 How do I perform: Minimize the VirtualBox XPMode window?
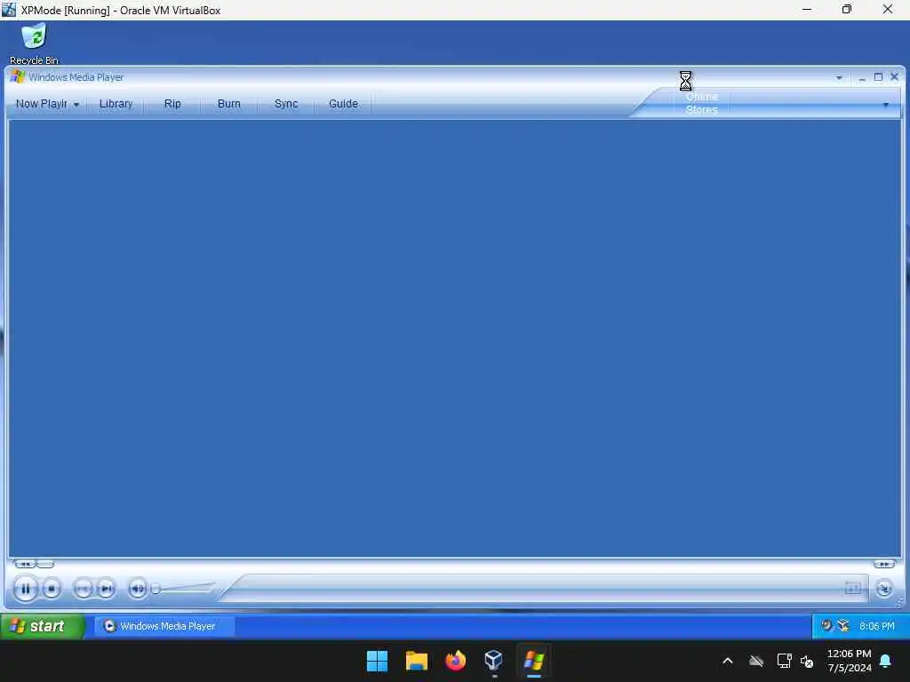807,9
